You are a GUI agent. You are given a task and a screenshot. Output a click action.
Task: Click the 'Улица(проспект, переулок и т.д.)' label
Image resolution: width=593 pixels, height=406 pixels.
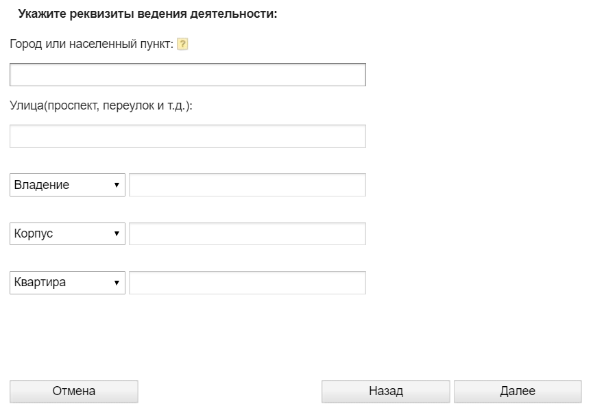click(x=101, y=106)
